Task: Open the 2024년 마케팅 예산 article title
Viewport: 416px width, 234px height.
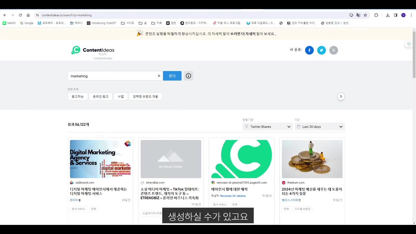Action: point(312,191)
